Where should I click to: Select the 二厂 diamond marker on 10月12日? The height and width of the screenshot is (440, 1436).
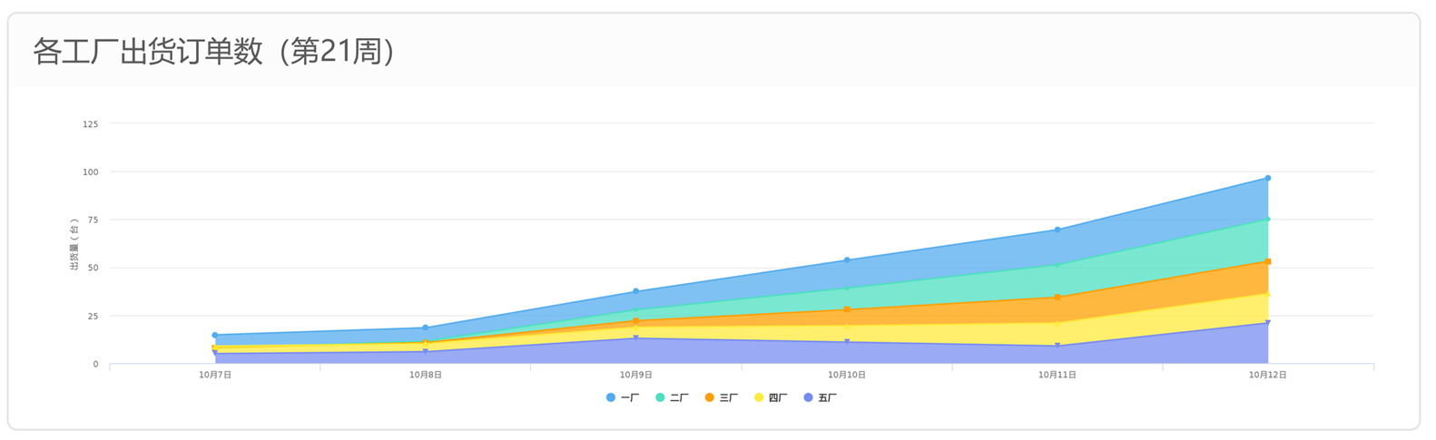[1268, 219]
